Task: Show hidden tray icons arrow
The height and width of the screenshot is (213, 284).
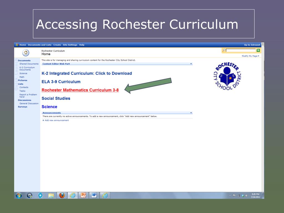Action: (230, 196)
